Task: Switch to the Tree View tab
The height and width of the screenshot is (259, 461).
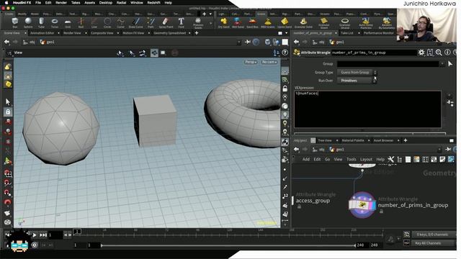Action: click(x=325, y=141)
